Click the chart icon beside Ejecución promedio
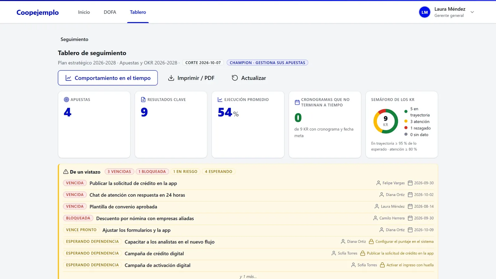496x279 pixels. click(220, 100)
